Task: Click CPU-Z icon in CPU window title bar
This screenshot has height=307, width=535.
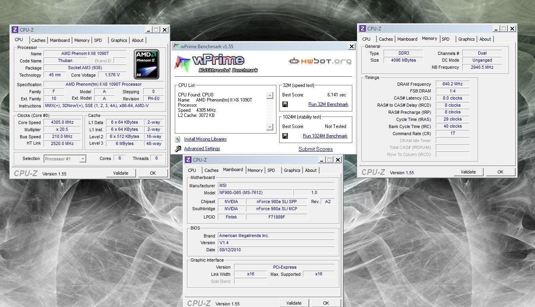Action: click(x=15, y=30)
